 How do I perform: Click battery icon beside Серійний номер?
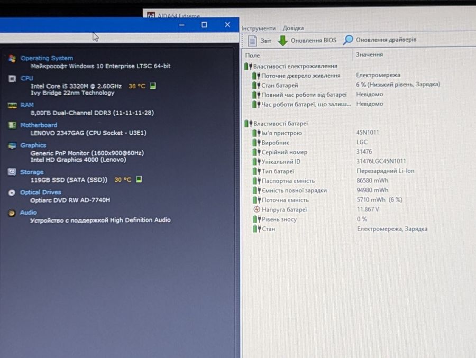257,152
